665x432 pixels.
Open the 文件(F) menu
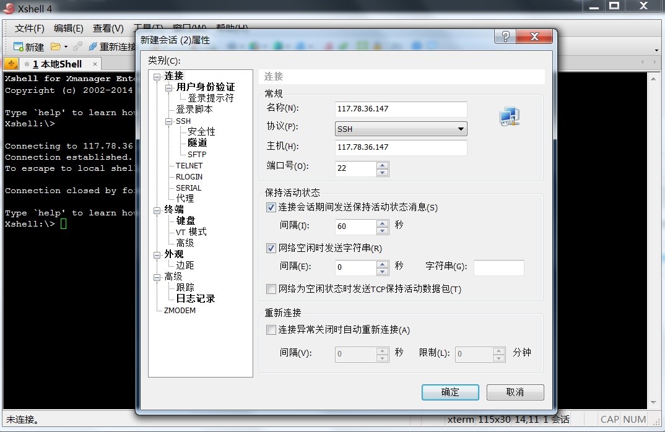click(x=29, y=28)
